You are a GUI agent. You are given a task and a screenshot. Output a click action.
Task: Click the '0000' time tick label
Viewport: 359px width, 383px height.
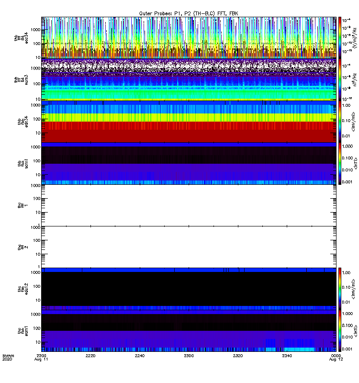(336, 356)
